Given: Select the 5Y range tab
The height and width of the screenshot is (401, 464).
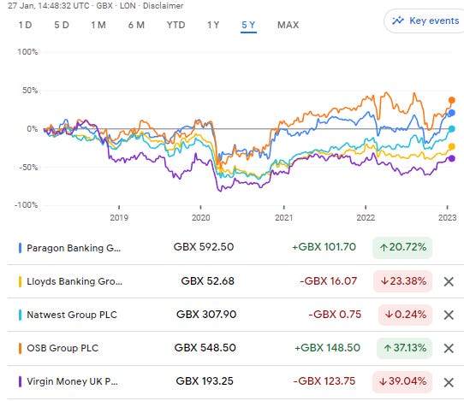Looking at the screenshot, I should click(248, 25).
